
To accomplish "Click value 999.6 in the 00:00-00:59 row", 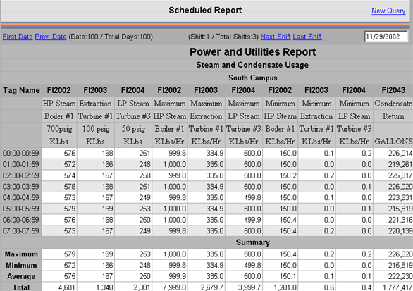I will 178,153.
